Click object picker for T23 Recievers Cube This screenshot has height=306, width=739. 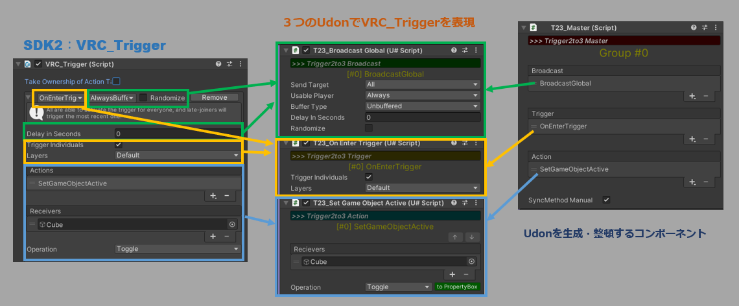point(471,261)
